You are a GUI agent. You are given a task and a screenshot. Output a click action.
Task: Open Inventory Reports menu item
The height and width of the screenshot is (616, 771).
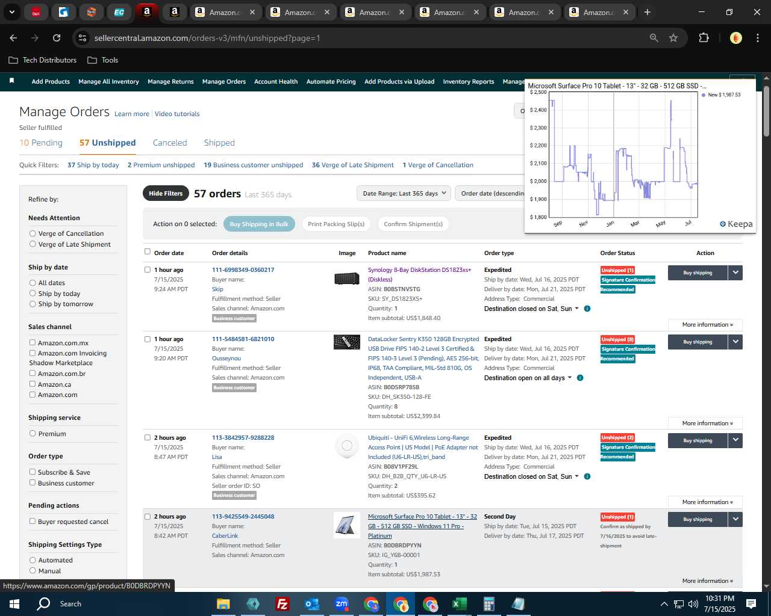(x=469, y=81)
